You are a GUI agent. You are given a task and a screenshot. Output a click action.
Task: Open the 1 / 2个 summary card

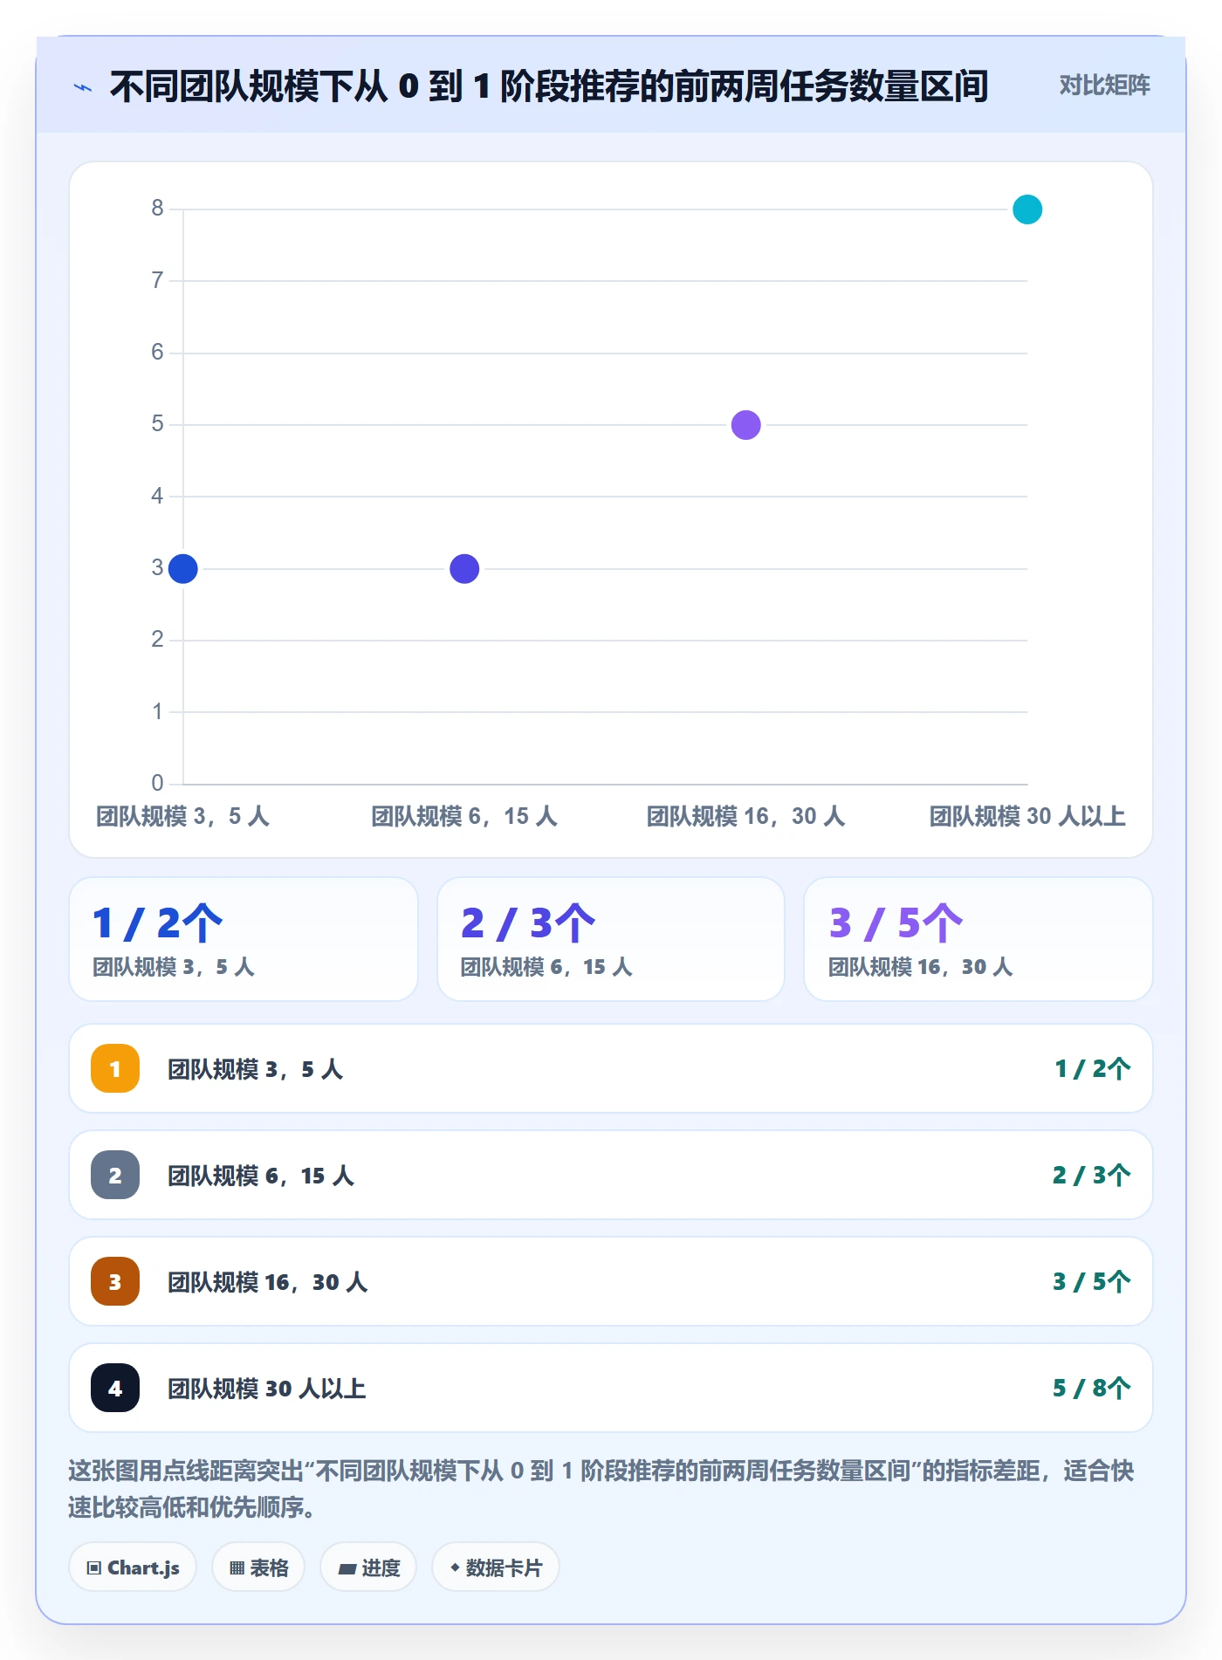click(x=244, y=939)
